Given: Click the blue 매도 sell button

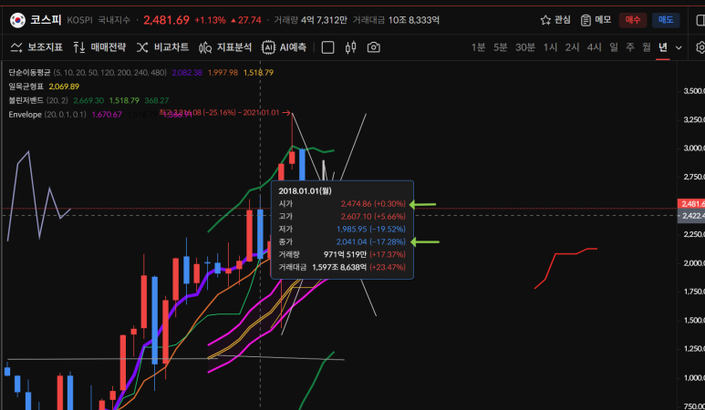Looking at the screenshot, I should [x=666, y=20].
